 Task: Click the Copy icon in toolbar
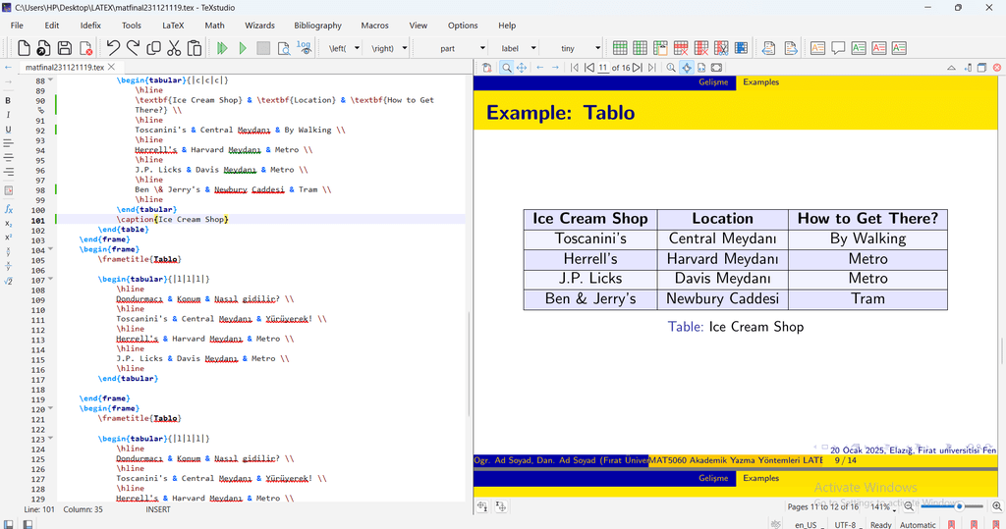point(153,48)
